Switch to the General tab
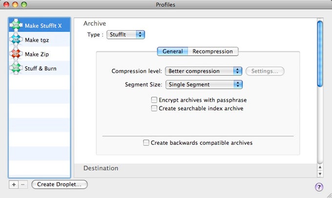 [172, 51]
